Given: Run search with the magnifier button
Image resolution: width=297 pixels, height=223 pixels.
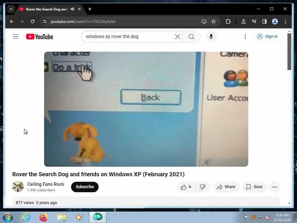Looking at the screenshot, I should click(x=191, y=37).
